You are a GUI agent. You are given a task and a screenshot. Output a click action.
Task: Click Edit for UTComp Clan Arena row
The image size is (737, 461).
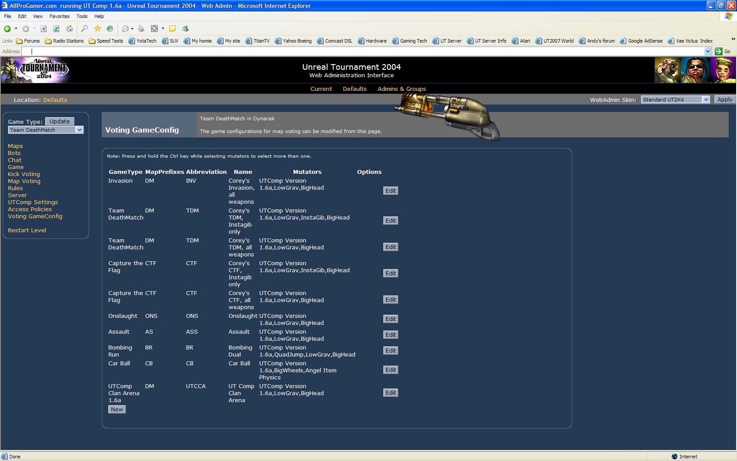tap(390, 393)
